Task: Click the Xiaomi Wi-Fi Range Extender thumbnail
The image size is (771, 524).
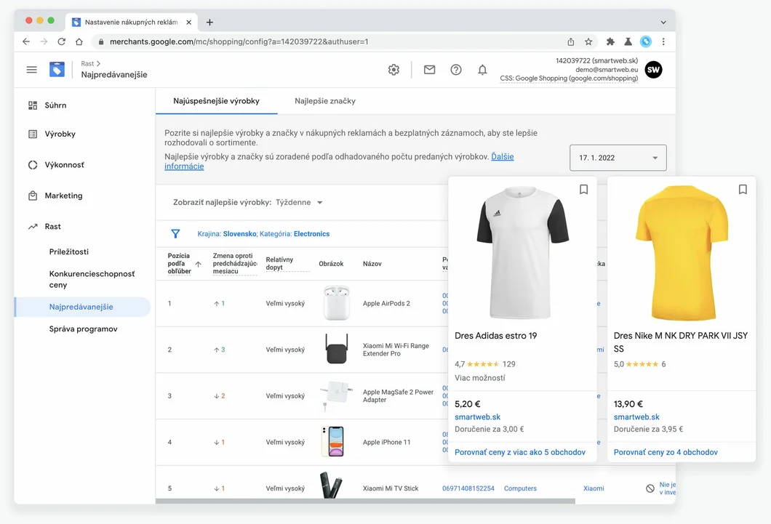Action: pyautogui.click(x=336, y=349)
